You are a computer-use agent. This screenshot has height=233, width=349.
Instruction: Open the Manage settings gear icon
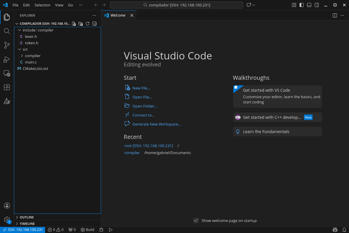pyautogui.click(x=7, y=220)
